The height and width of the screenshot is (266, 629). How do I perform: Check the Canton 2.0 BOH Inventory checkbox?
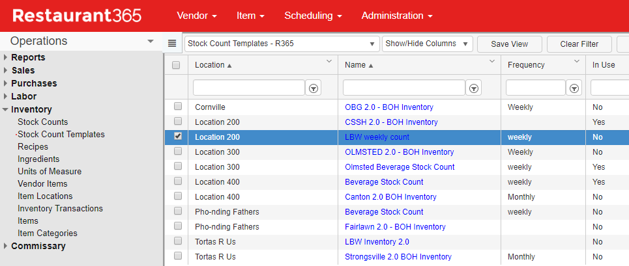pos(178,196)
